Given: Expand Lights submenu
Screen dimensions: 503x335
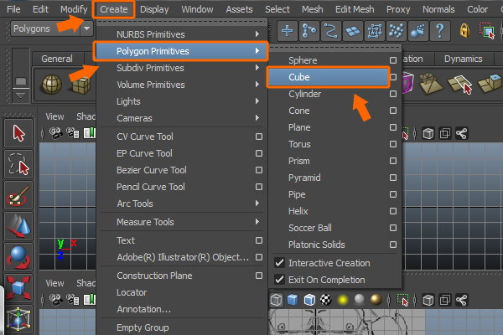Looking at the screenshot, I should (x=182, y=101).
